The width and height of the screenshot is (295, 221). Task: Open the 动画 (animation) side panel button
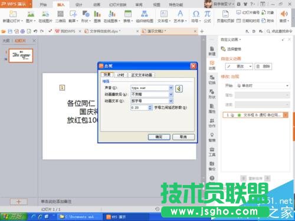pos(212,65)
